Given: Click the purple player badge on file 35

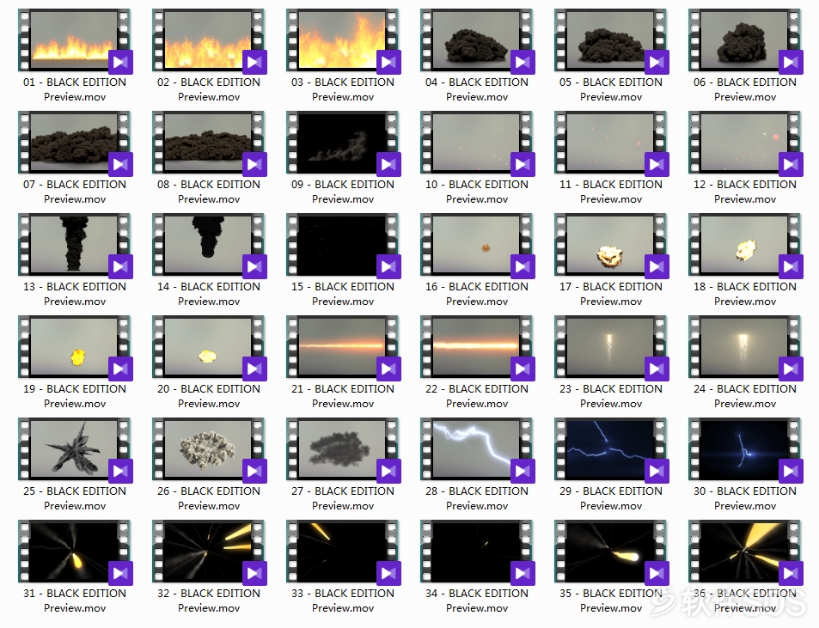Looking at the screenshot, I should (657, 574).
